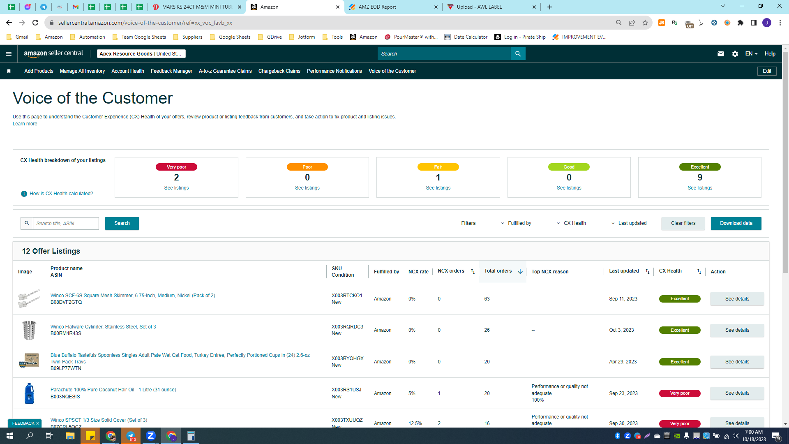
Task: Click the Clear filters button
Action: (683, 223)
